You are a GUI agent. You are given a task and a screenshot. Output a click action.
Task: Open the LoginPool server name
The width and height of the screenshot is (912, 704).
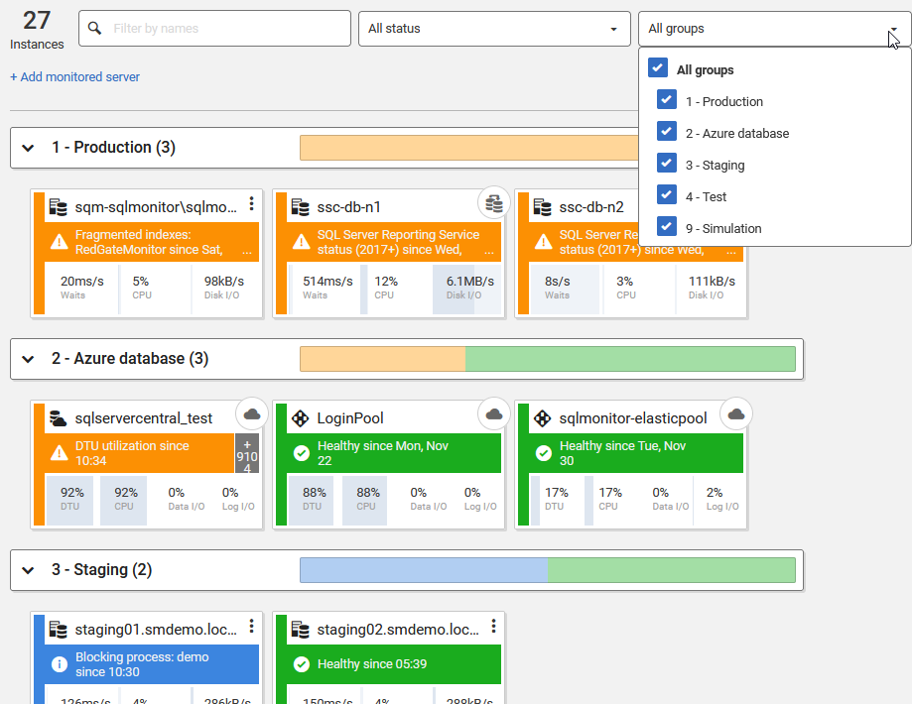(350, 418)
